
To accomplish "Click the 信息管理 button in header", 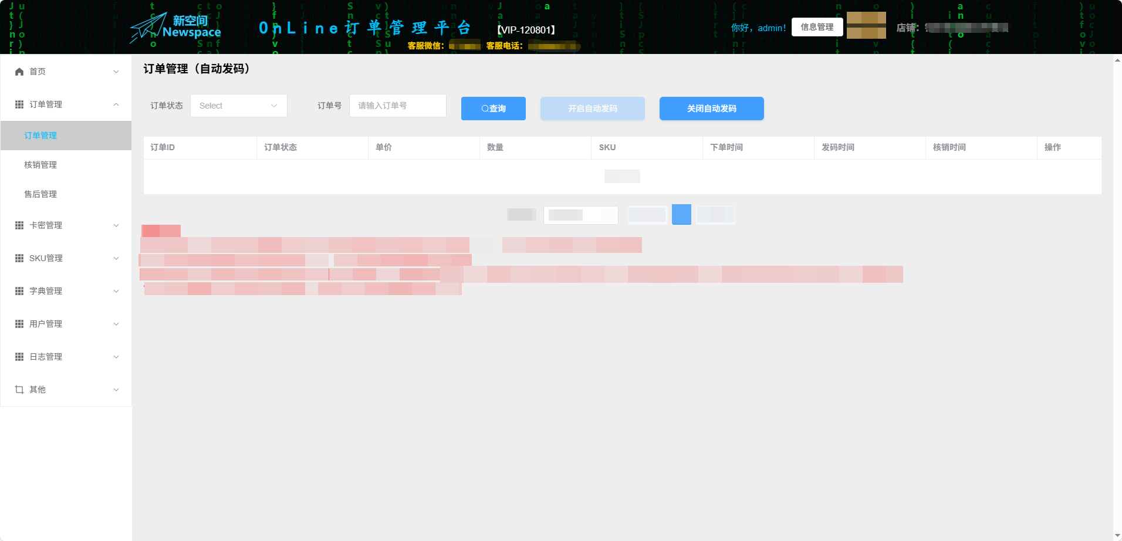I will tap(817, 27).
